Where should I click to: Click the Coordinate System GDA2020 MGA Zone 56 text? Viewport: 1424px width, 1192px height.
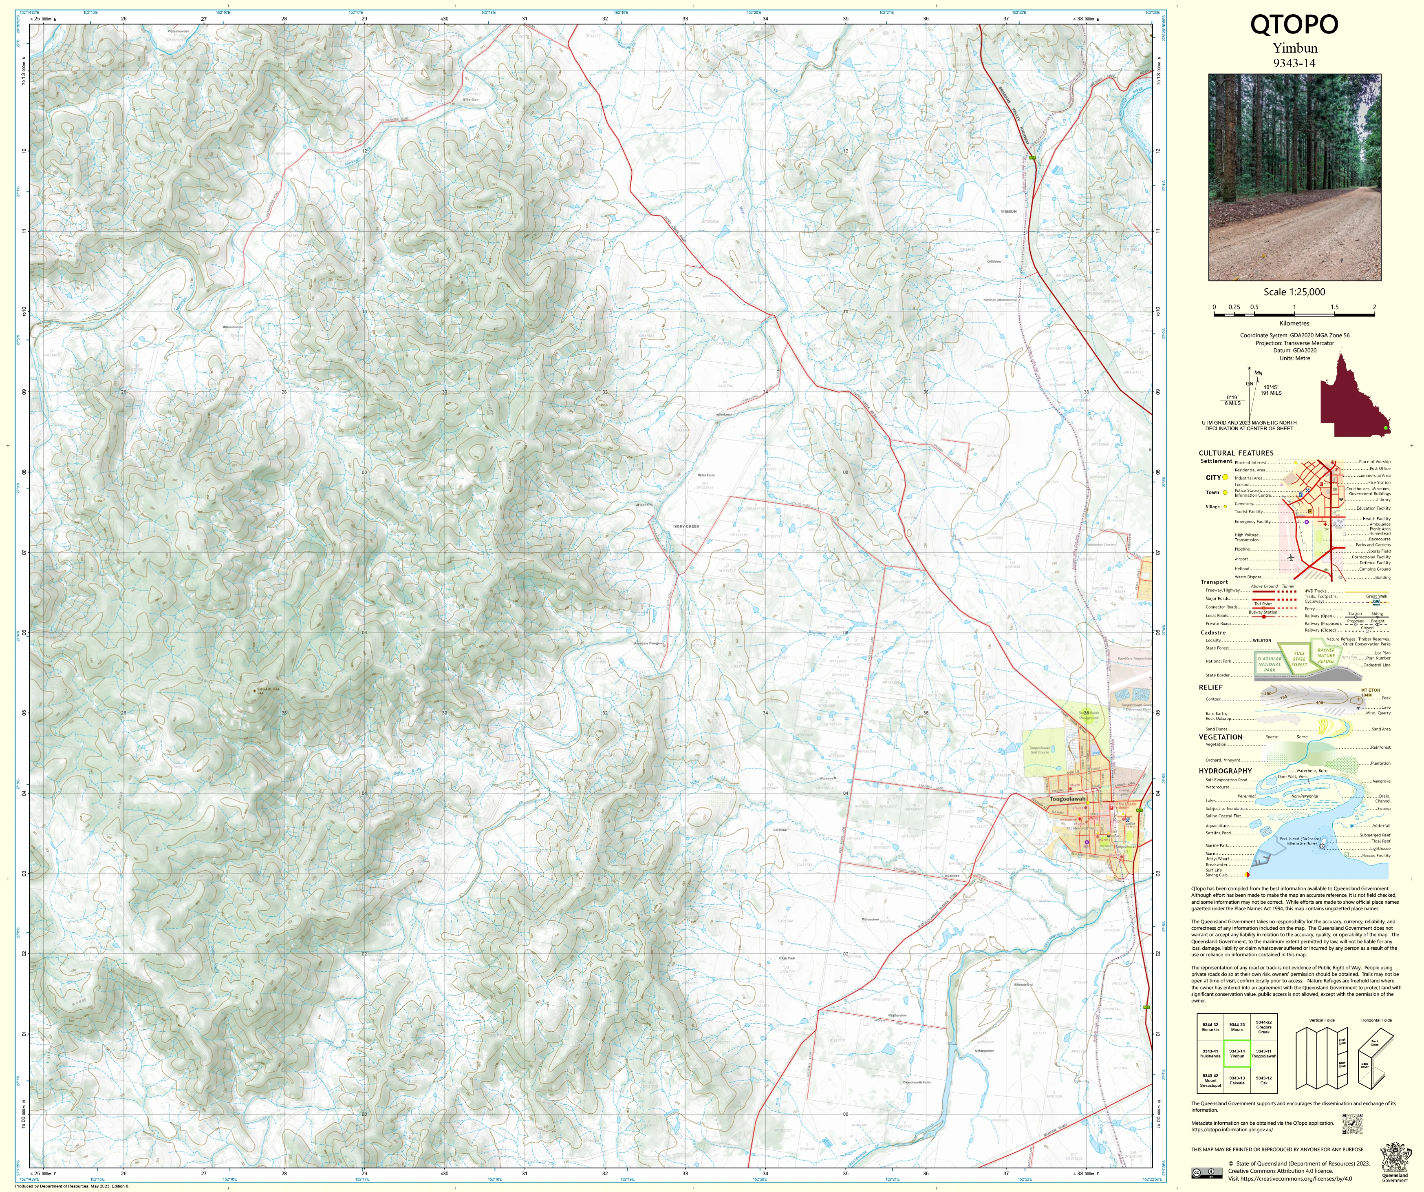[x=1294, y=336]
